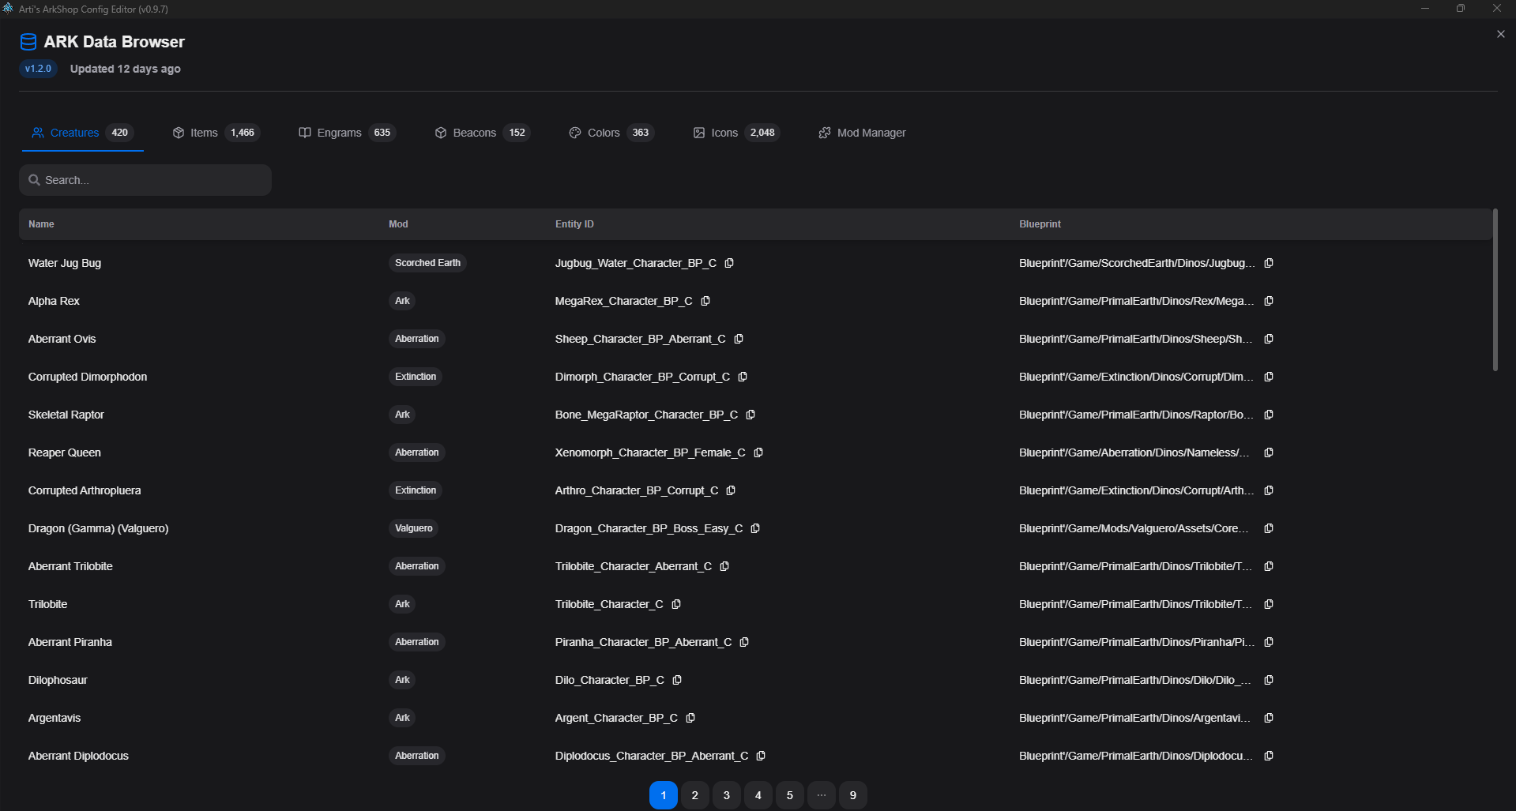Copy the Aberrant Piranha blueprint path
The height and width of the screenshot is (811, 1516).
(1269, 642)
